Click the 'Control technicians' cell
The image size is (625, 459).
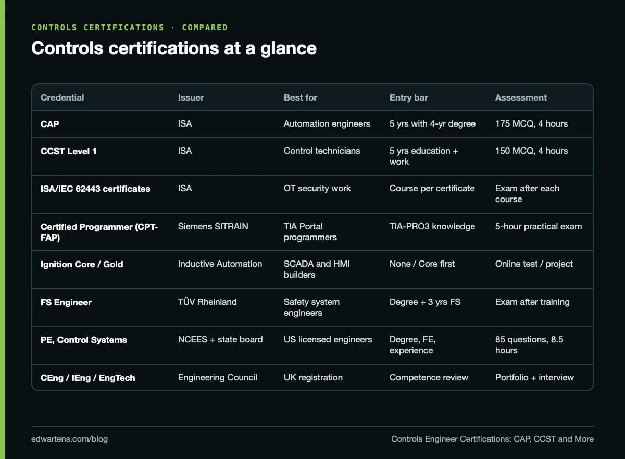point(322,151)
